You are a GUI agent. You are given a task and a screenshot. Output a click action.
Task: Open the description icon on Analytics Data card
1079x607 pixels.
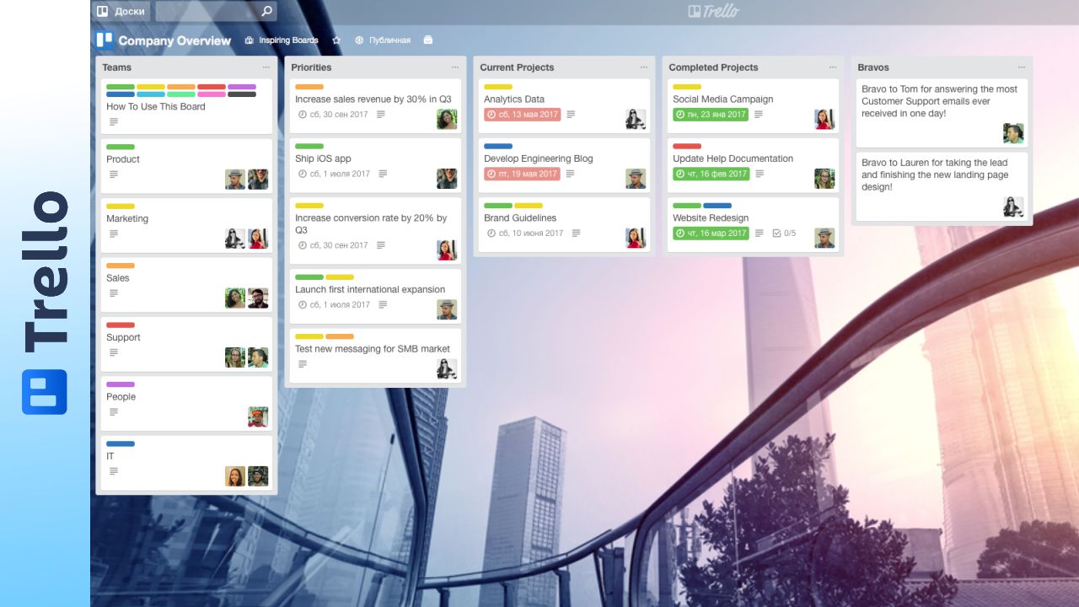[x=573, y=115]
